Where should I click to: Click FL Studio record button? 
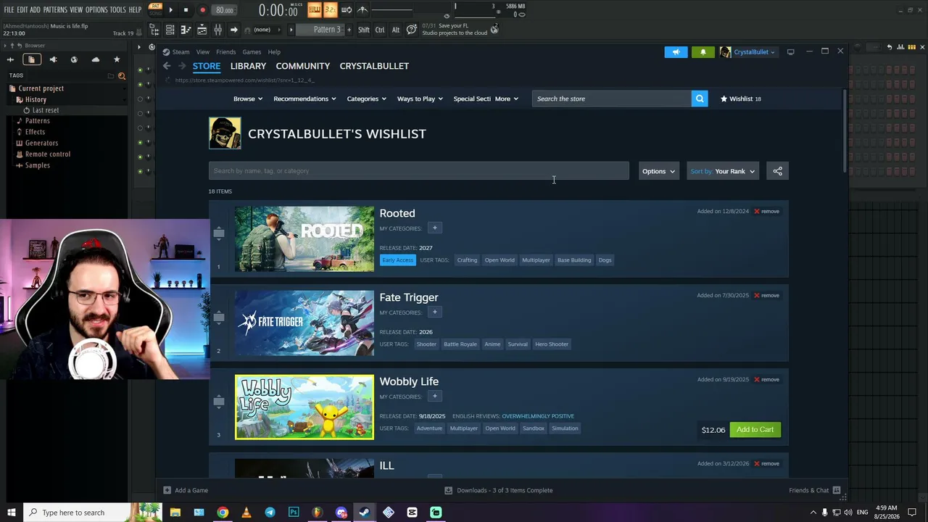pyautogui.click(x=202, y=10)
